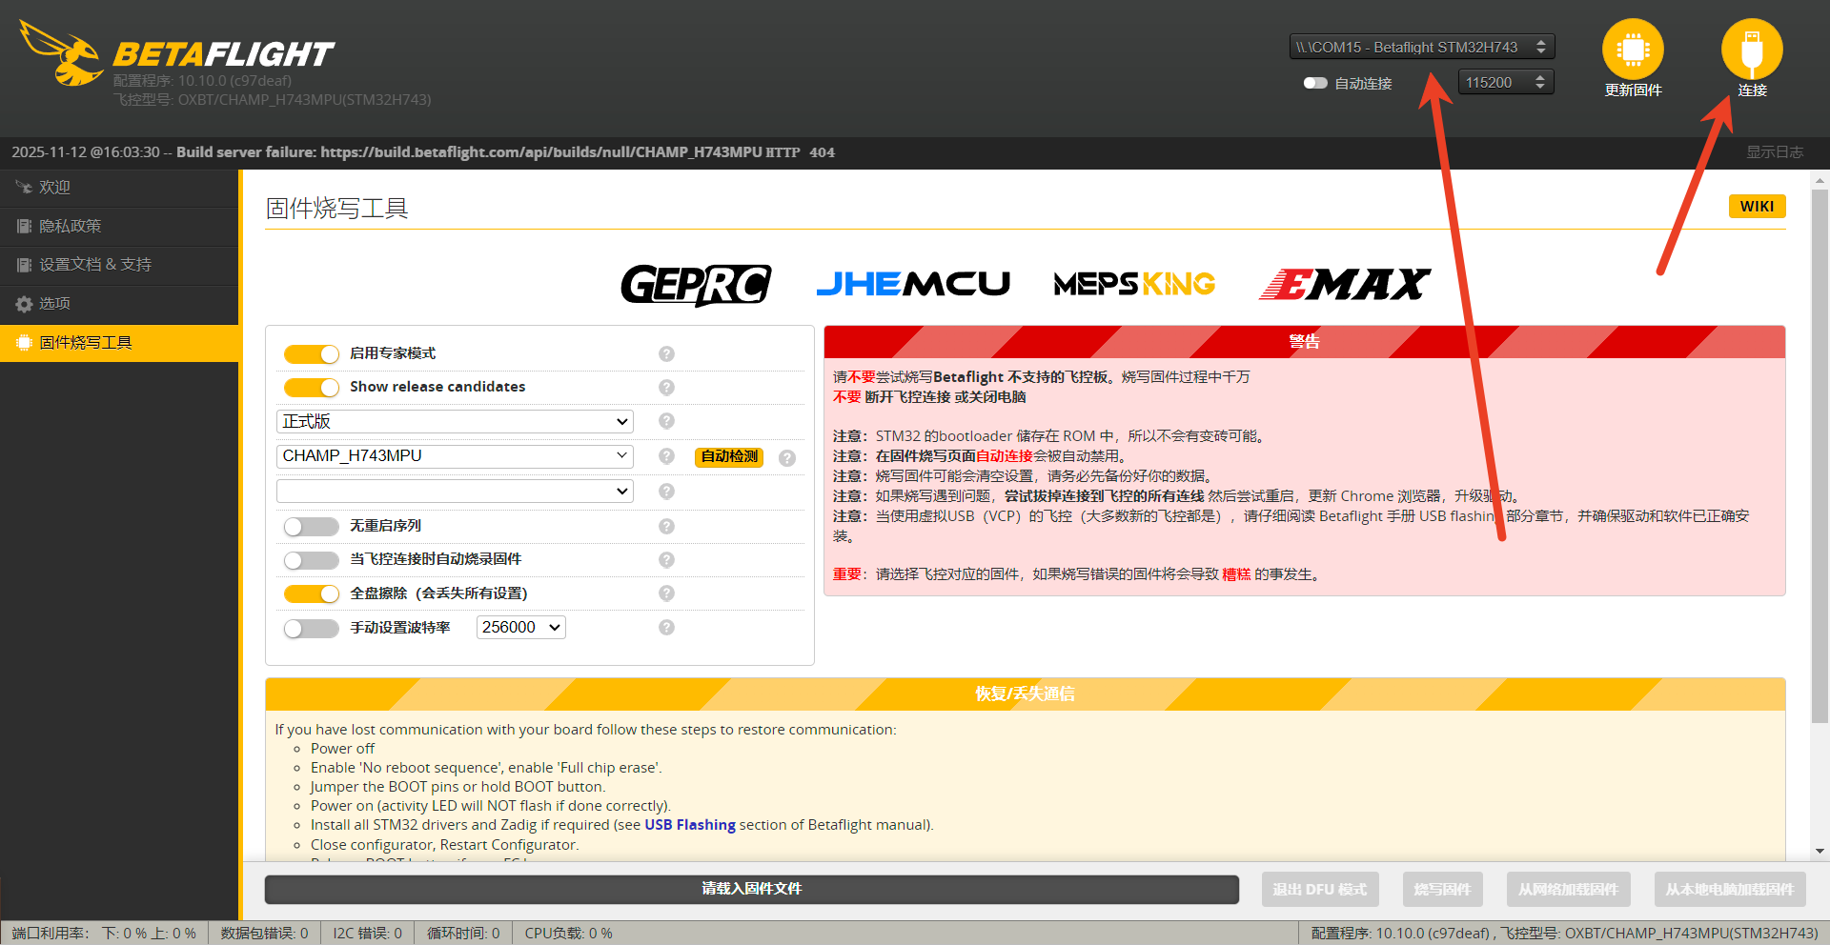Disable the Show release candidates toggle
Screen dimensions: 1830x945
312,388
